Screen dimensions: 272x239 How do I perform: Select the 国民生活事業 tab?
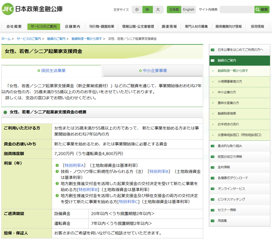click(52, 71)
